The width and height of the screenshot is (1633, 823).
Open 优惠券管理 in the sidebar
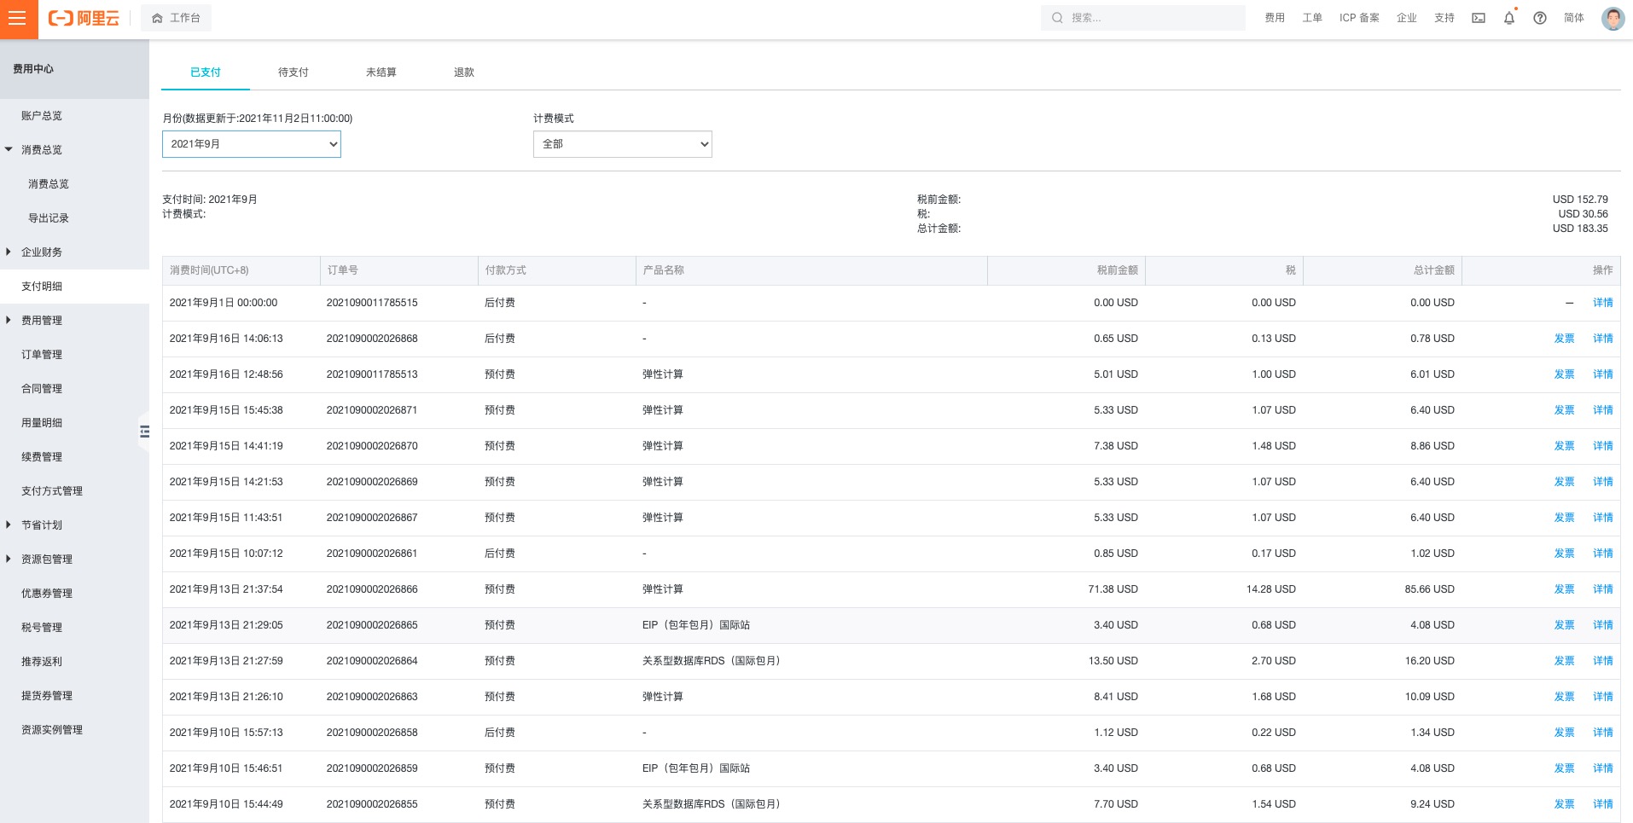click(47, 594)
